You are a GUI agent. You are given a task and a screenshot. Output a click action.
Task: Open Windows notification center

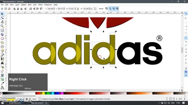[183, 103]
